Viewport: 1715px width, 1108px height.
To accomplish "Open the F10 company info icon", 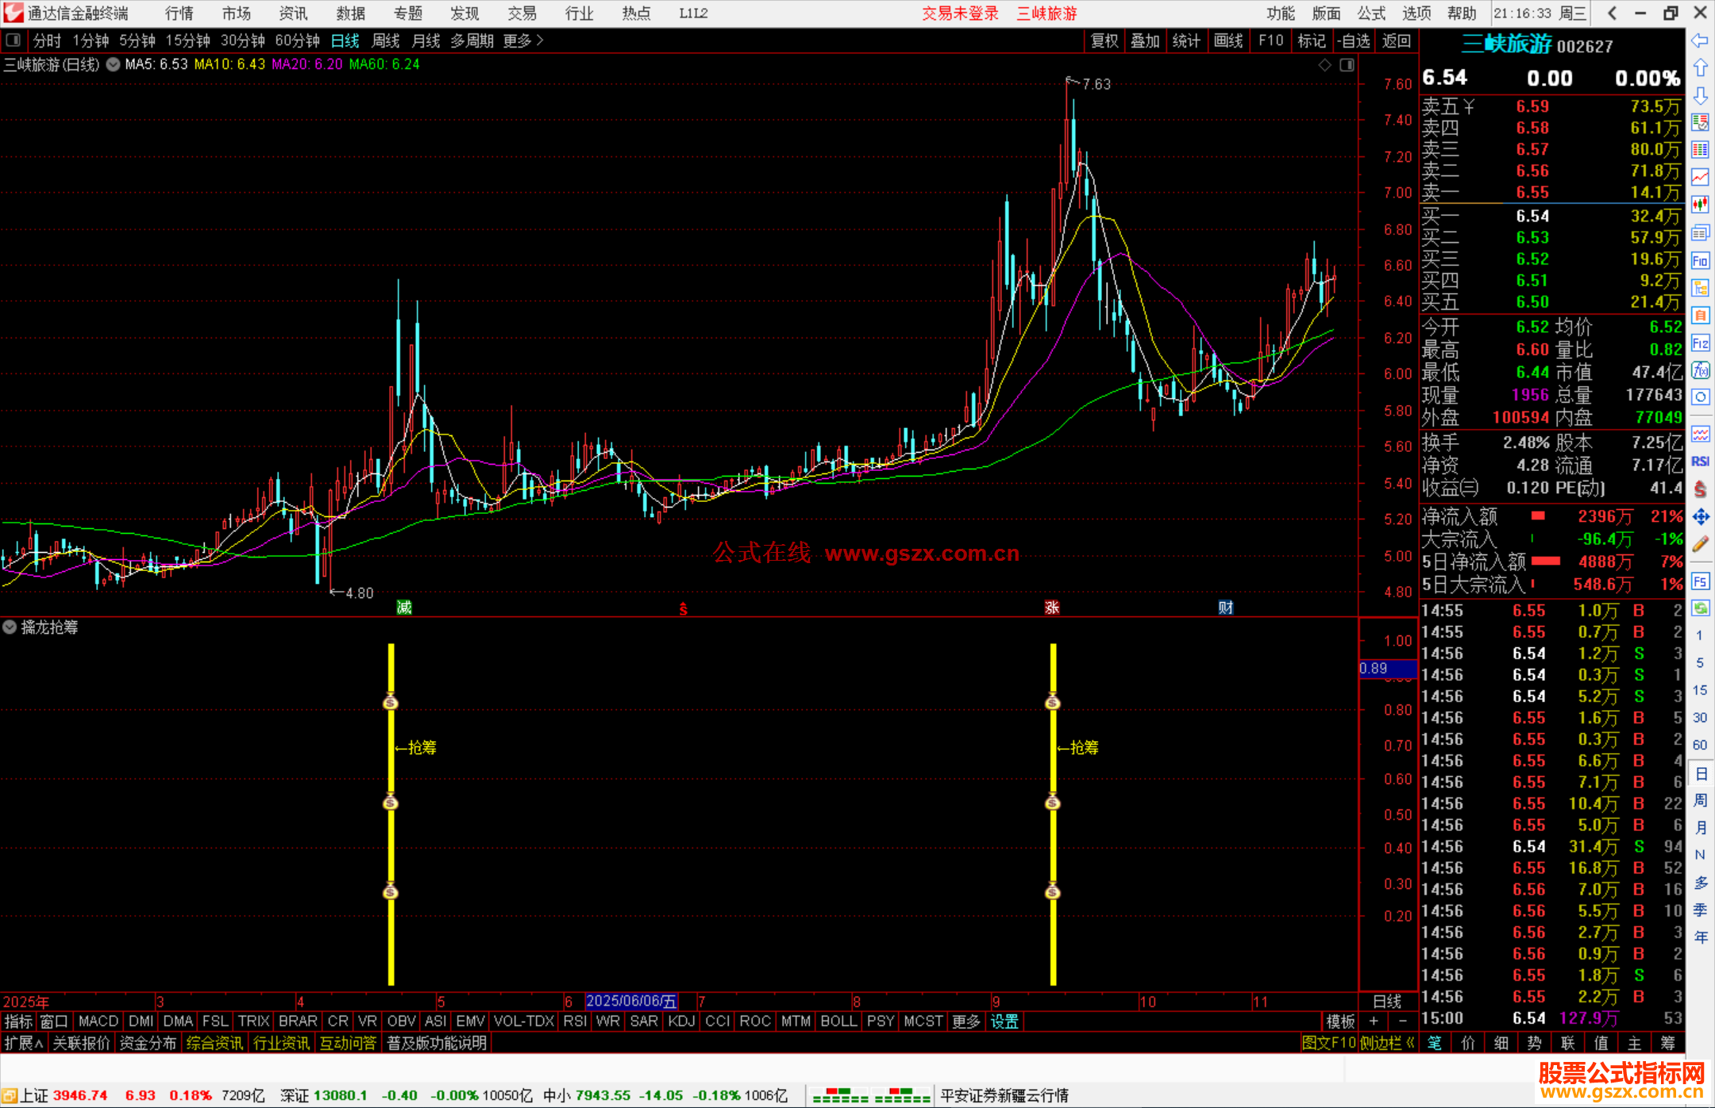I will pos(1700,261).
